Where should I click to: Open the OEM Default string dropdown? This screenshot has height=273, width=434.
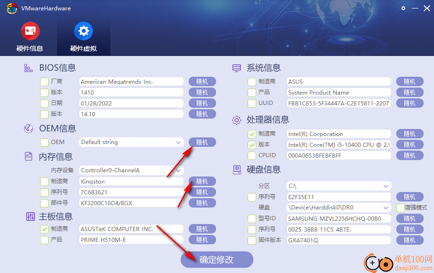click(131, 142)
